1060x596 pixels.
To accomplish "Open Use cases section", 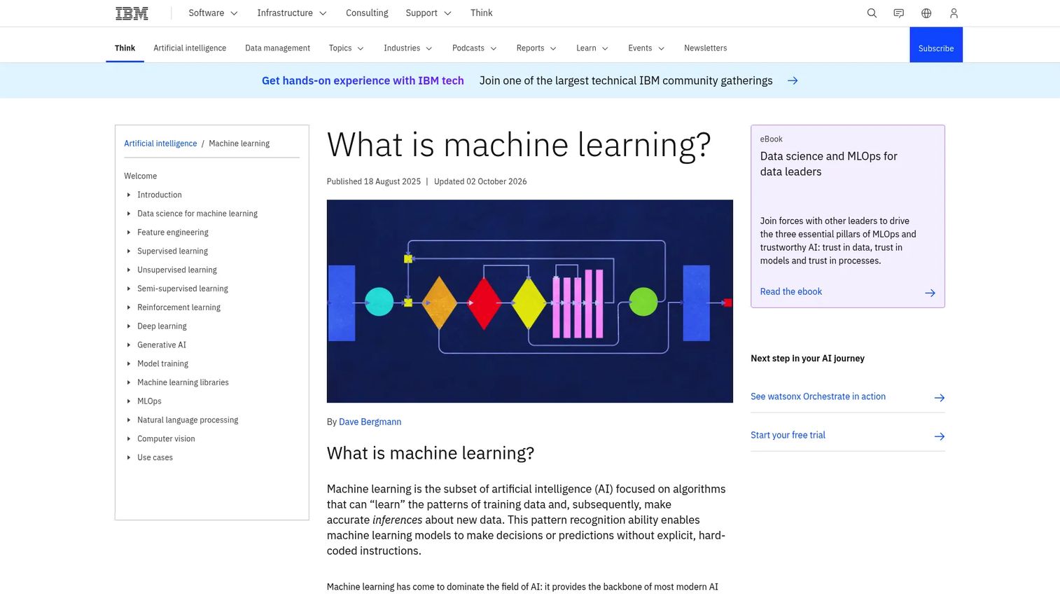I will [155, 457].
